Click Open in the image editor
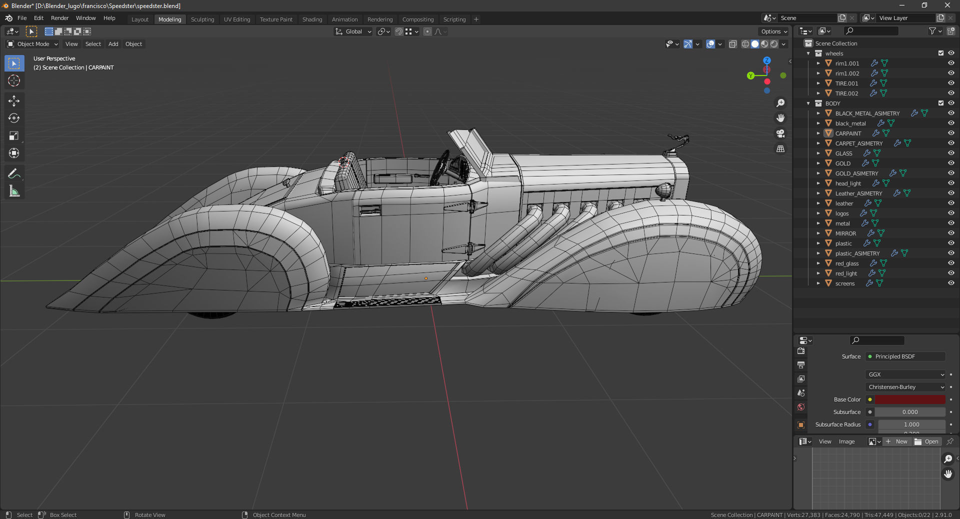The height and width of the screenshot is (519, 960). (927, 441)
